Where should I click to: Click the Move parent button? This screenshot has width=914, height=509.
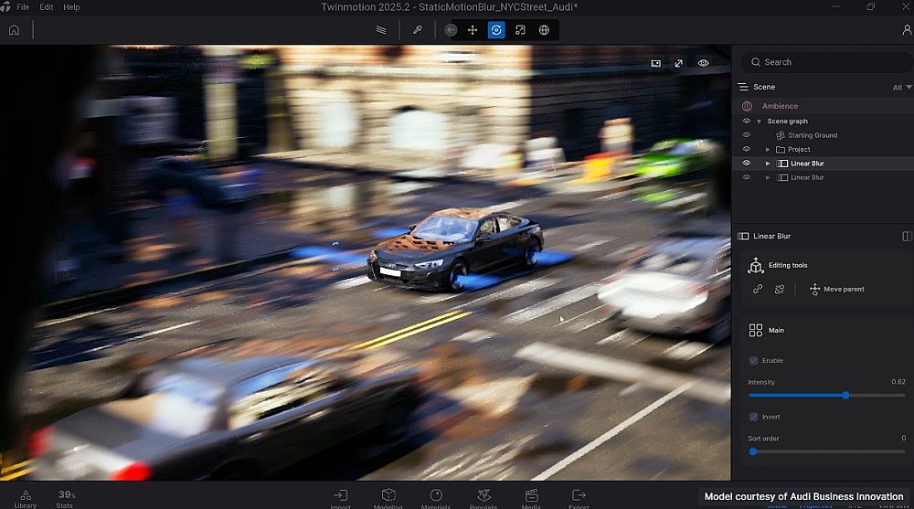[x=835, y=289]
